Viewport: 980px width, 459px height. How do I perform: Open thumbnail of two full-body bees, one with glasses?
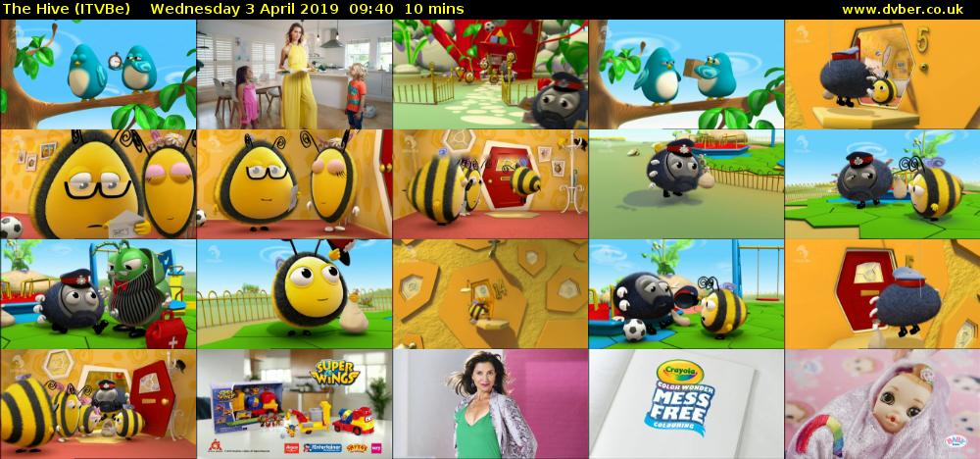coord(294,183)
